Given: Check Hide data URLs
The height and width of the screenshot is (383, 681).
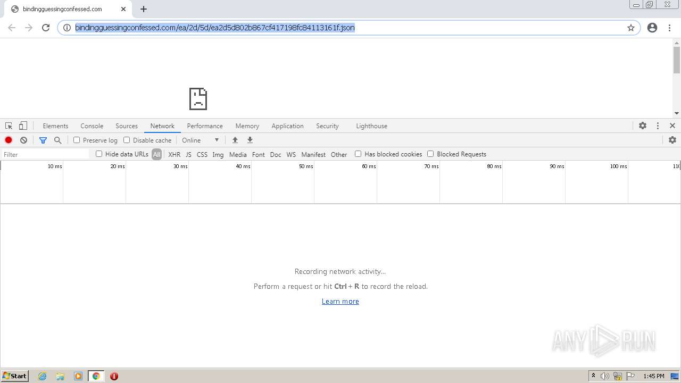Looking at the screenshot, I should 99,154.
